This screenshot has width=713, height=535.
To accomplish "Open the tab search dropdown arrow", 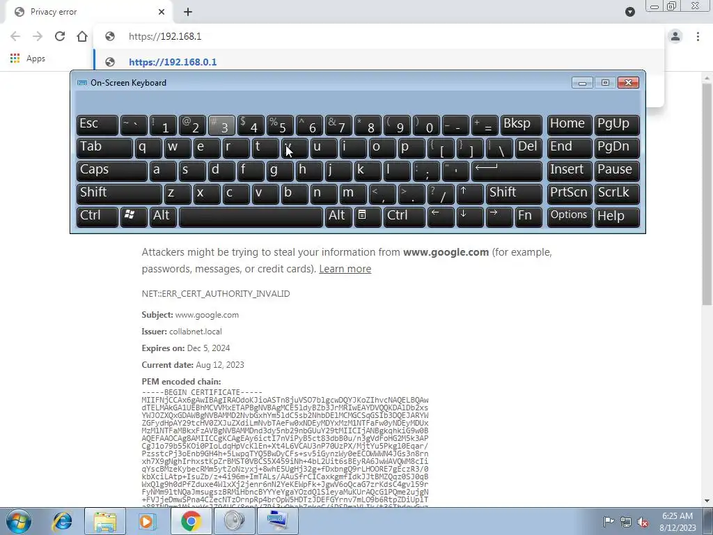I will point(629,12).
